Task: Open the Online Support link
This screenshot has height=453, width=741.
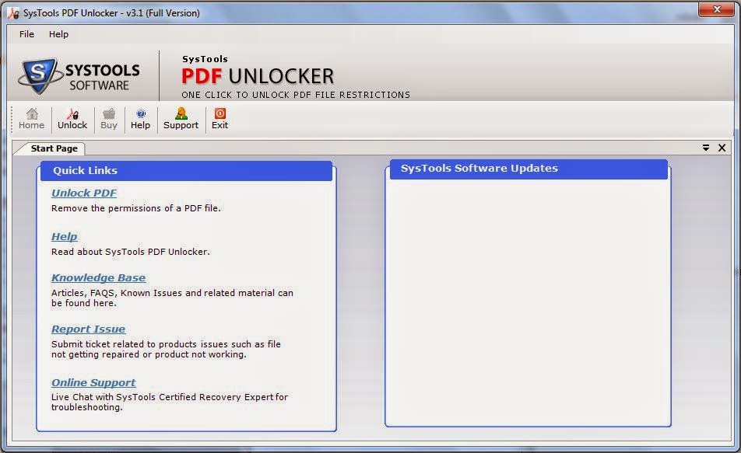Action: [x=93, y=383]
